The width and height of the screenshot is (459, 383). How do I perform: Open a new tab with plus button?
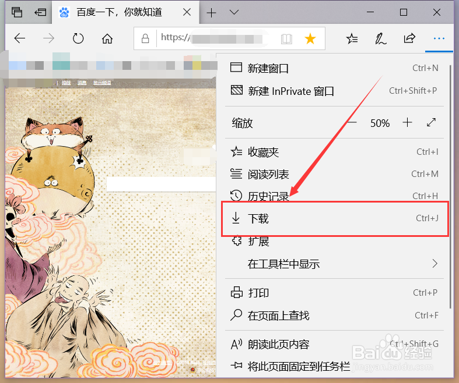pos(211,13)
